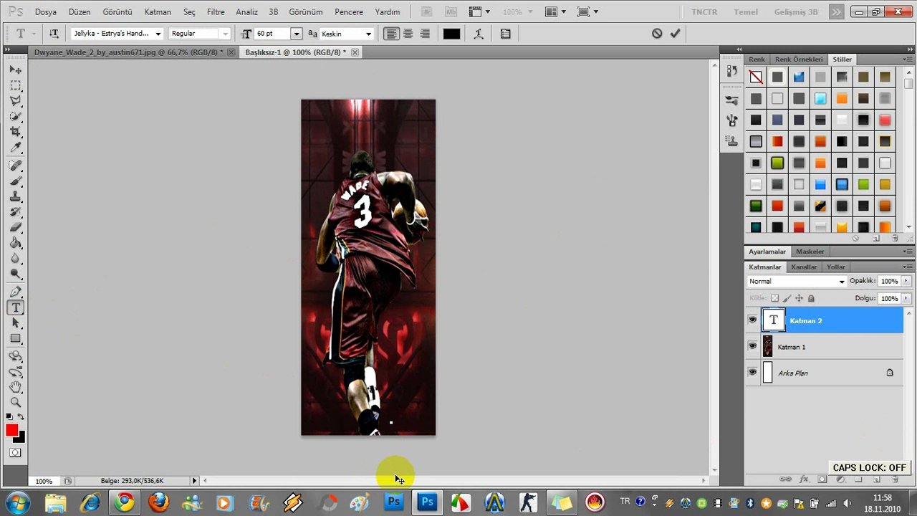Click the Add layer style fx button
Viewport: 917px width, 516px height.
(804, 479)
